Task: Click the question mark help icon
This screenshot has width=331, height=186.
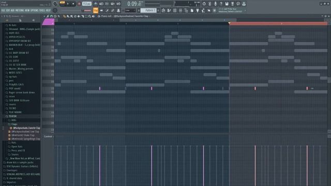Action: tap(221, 4)
